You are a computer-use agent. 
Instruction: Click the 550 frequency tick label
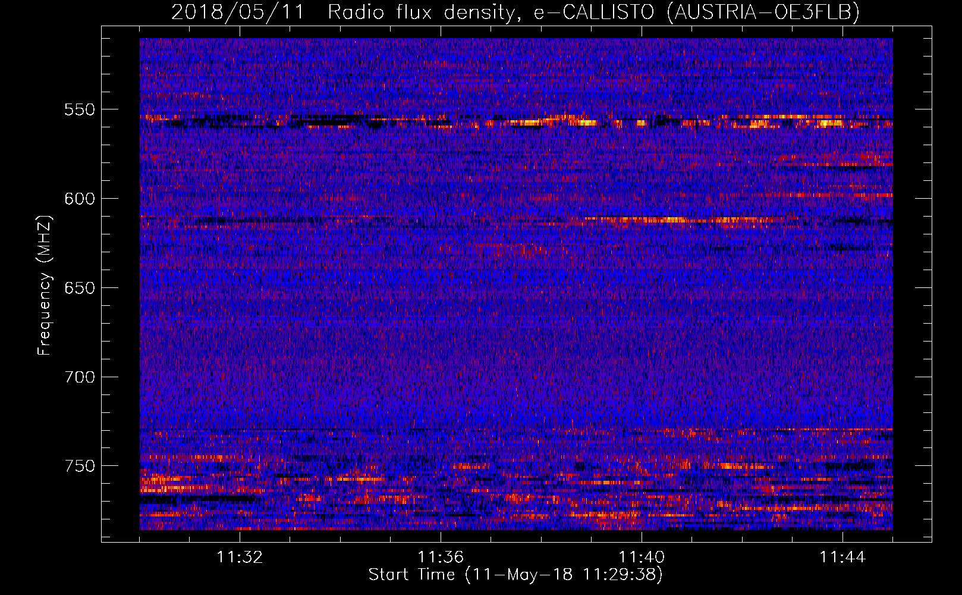80,109
